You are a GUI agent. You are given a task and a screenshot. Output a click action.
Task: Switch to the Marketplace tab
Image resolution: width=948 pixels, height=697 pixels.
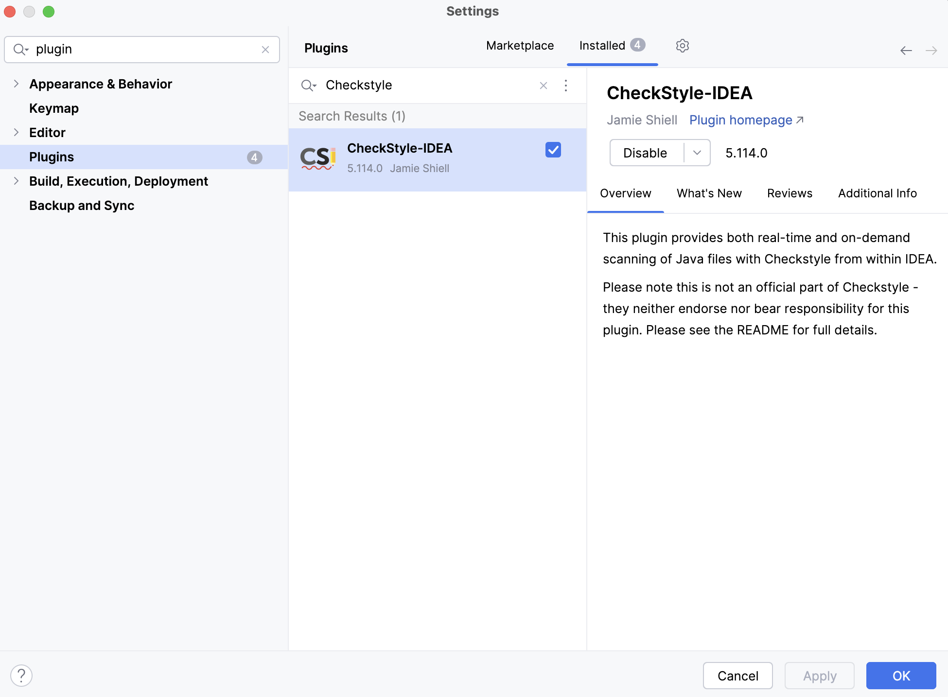pyautogui.click(x=520, y=46)
